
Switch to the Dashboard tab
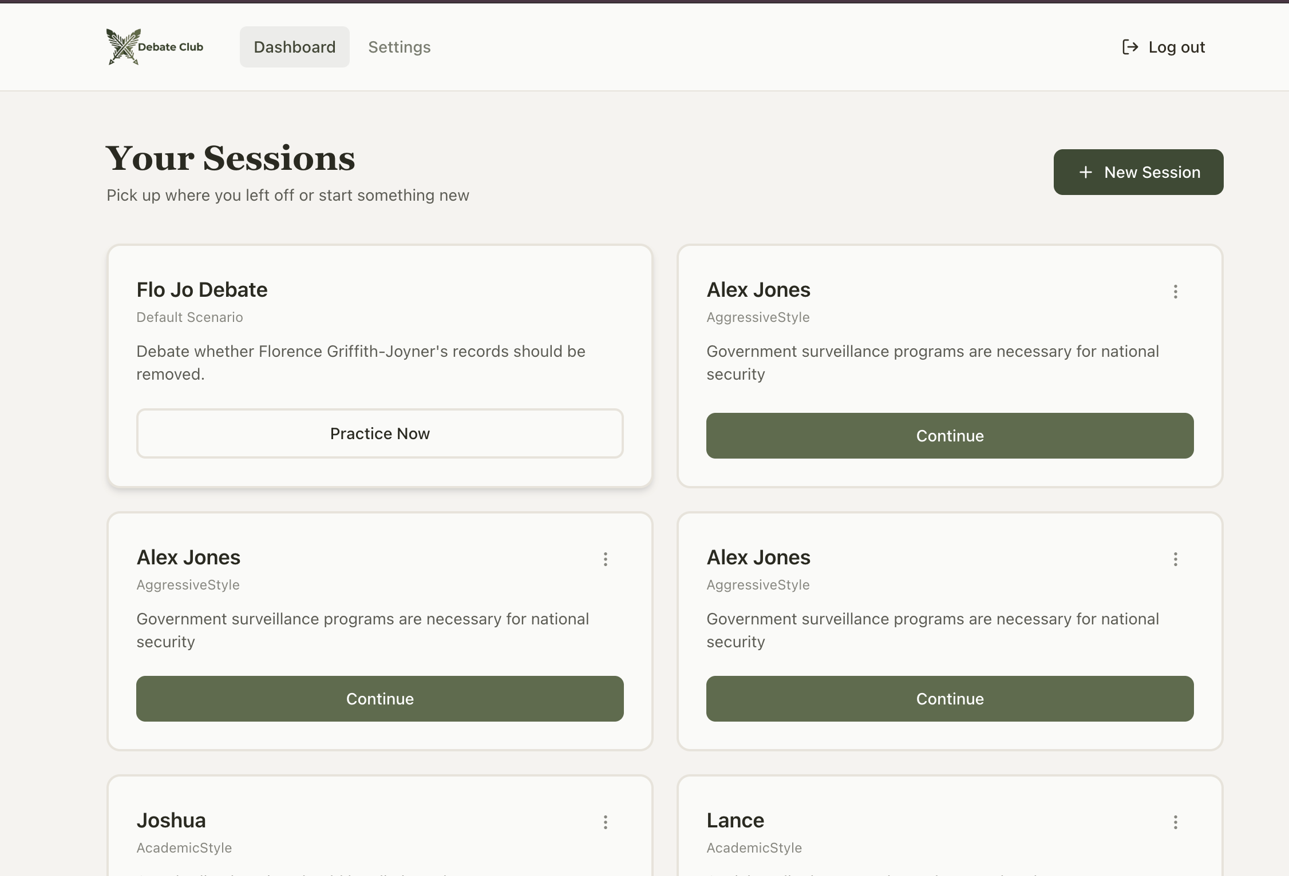tap(294, 47)
